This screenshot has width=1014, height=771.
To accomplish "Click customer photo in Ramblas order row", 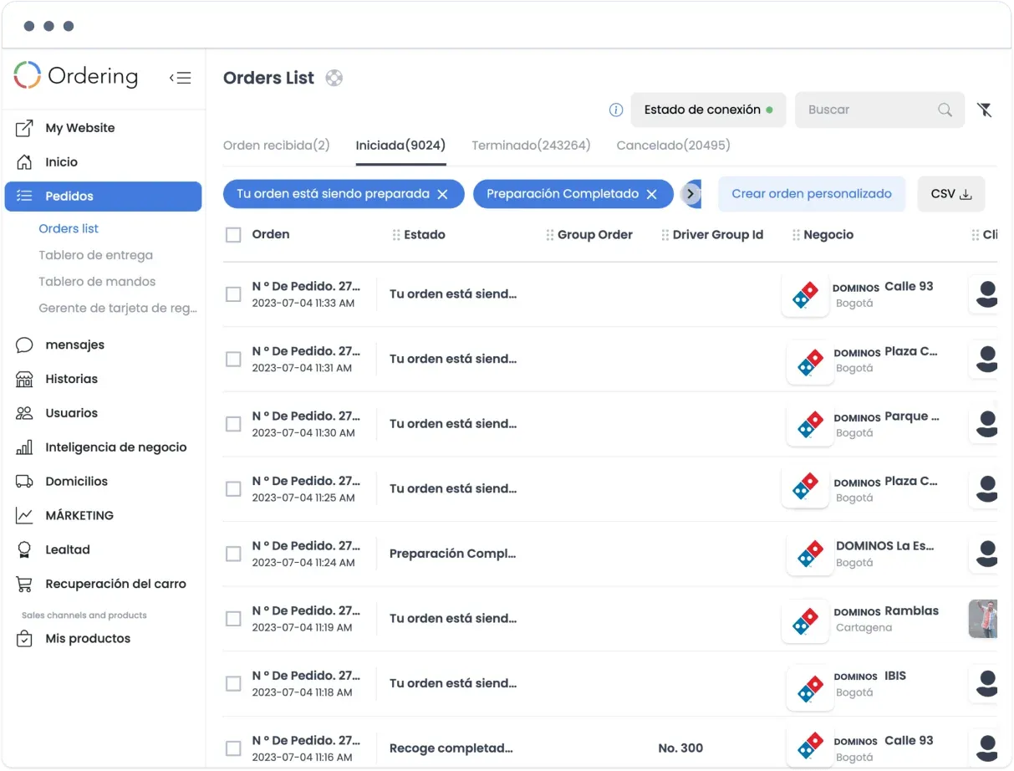I will tap(983, 619).
